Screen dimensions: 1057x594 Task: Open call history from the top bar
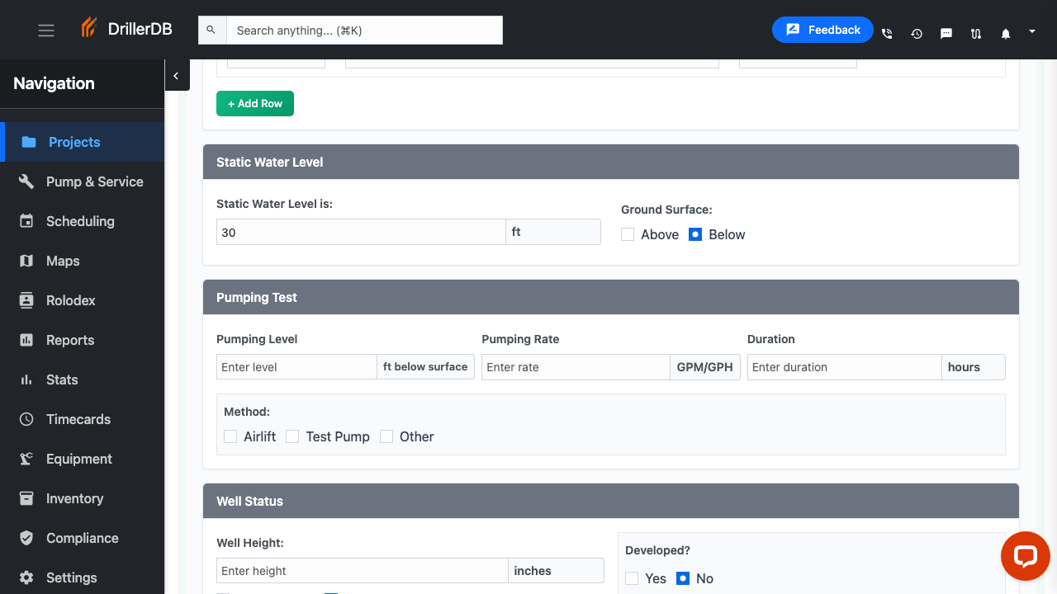coord(886,34)
